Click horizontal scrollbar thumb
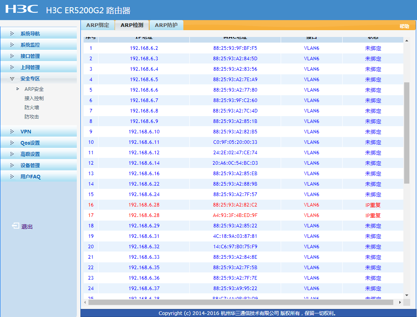 [241, 302]
